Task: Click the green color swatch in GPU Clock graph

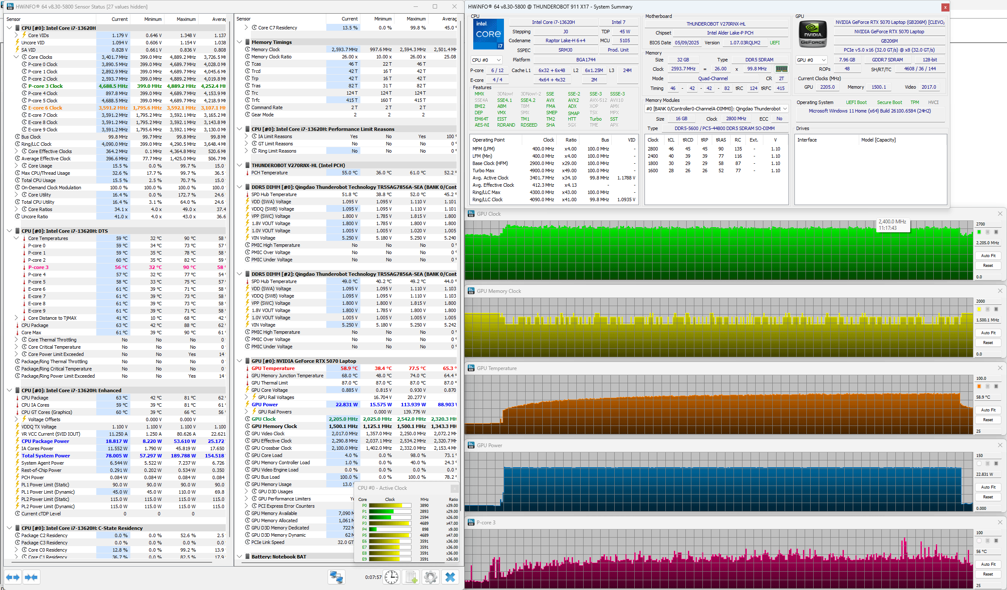Action: point(979,232)
